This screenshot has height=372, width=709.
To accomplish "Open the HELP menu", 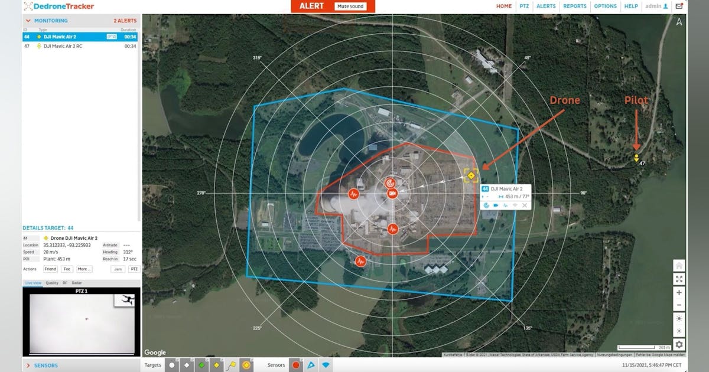I will click(631, 6).
